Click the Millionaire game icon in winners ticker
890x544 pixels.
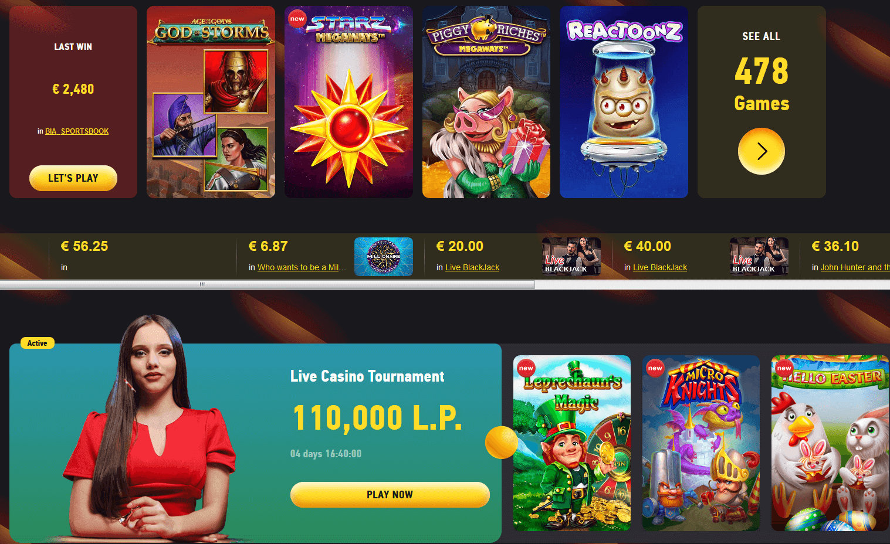tap(384, 257)
